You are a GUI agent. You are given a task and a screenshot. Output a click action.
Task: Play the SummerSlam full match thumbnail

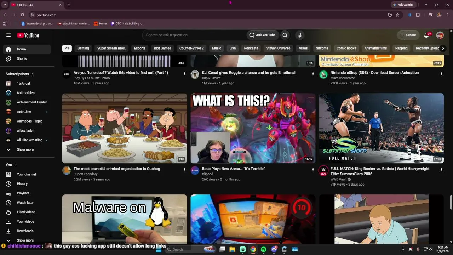coord(382,128)
